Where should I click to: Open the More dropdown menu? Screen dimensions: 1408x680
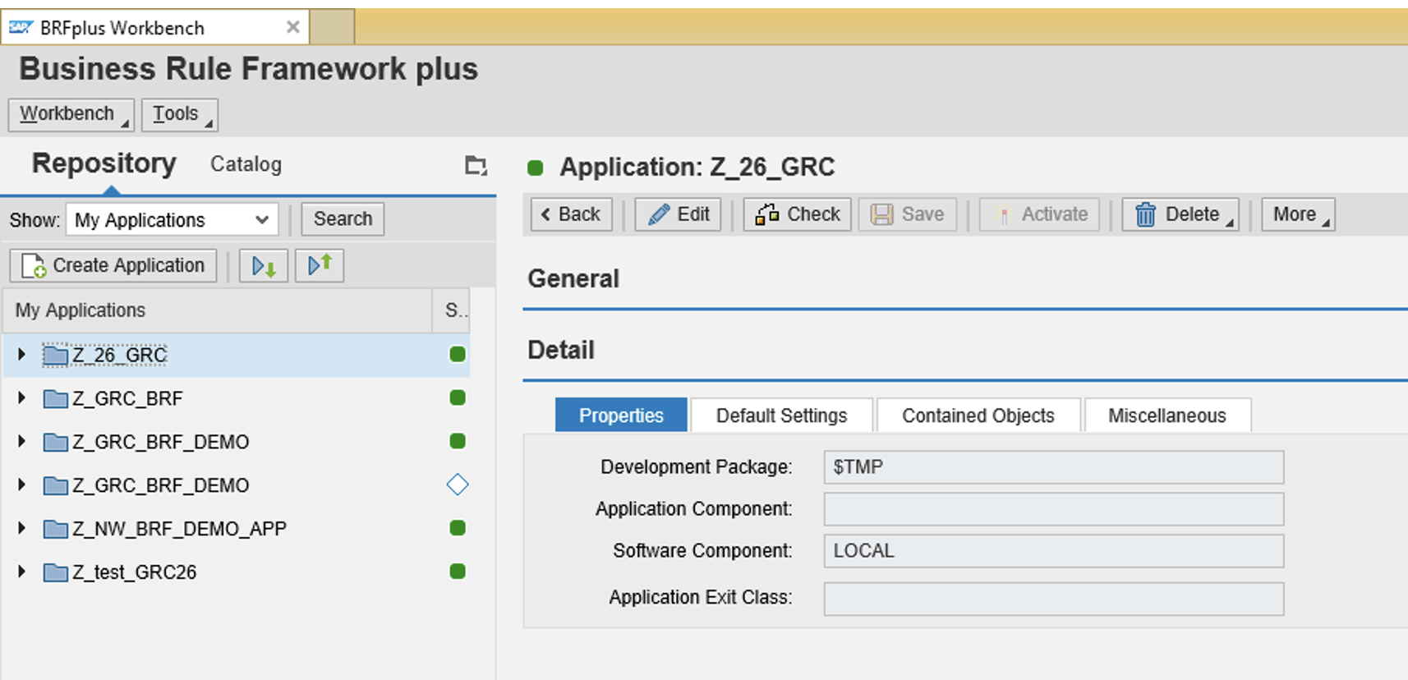tap(1298, 214)
